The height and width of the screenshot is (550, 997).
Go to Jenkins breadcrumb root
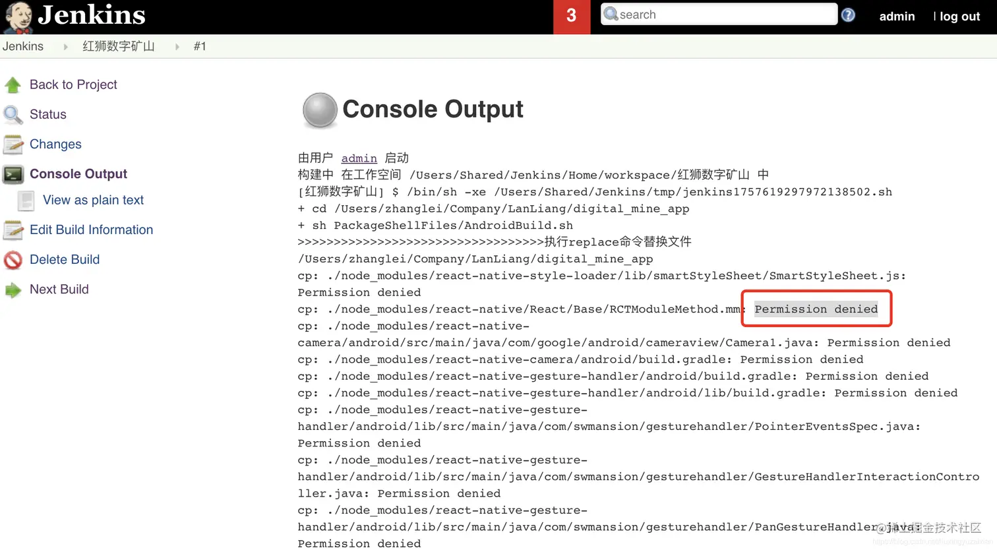tap(23, 46)
